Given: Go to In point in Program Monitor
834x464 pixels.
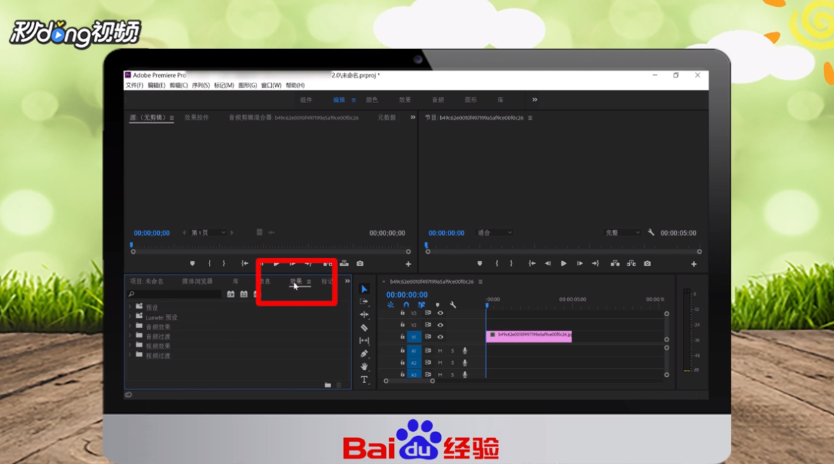Looking at the screenshot, I should pos(532,264).
